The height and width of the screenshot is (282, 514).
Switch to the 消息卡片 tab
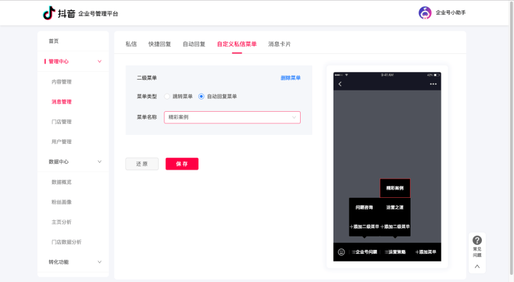pos(279,44)
